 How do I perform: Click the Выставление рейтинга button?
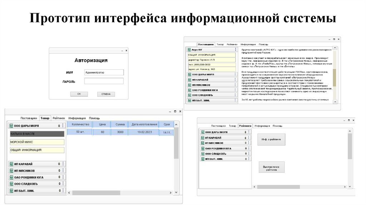tap(272, 167)
